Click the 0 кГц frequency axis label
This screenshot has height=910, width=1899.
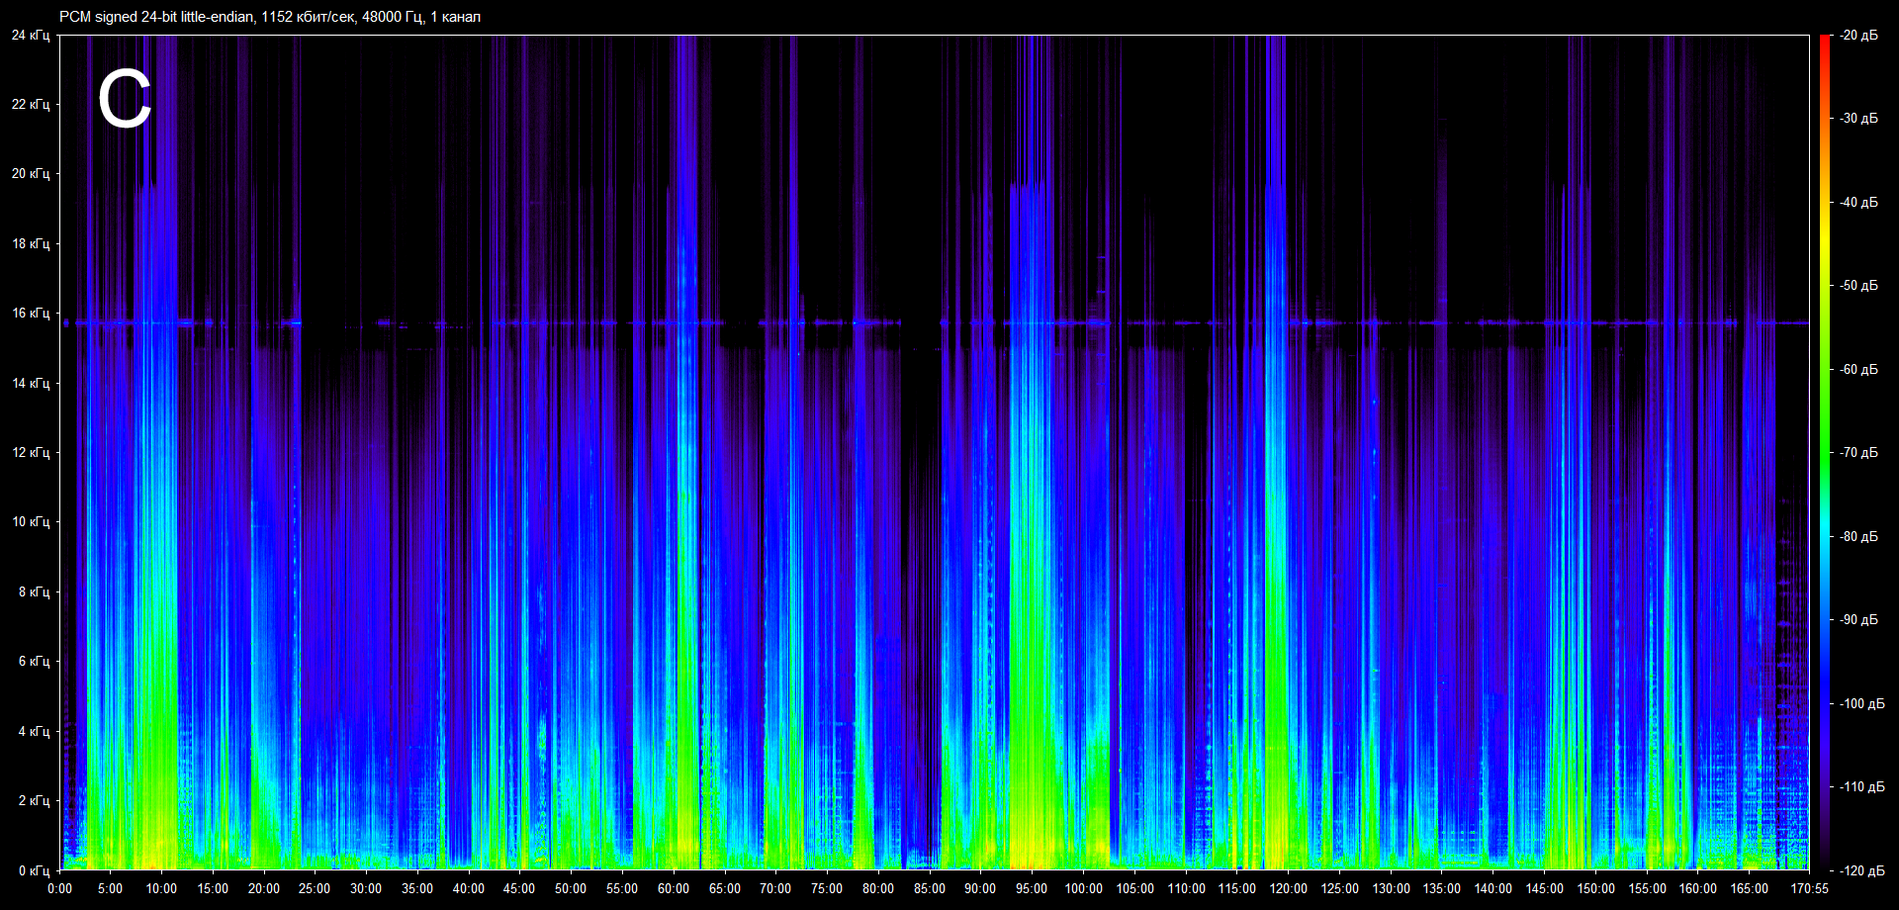click(34, 870)
